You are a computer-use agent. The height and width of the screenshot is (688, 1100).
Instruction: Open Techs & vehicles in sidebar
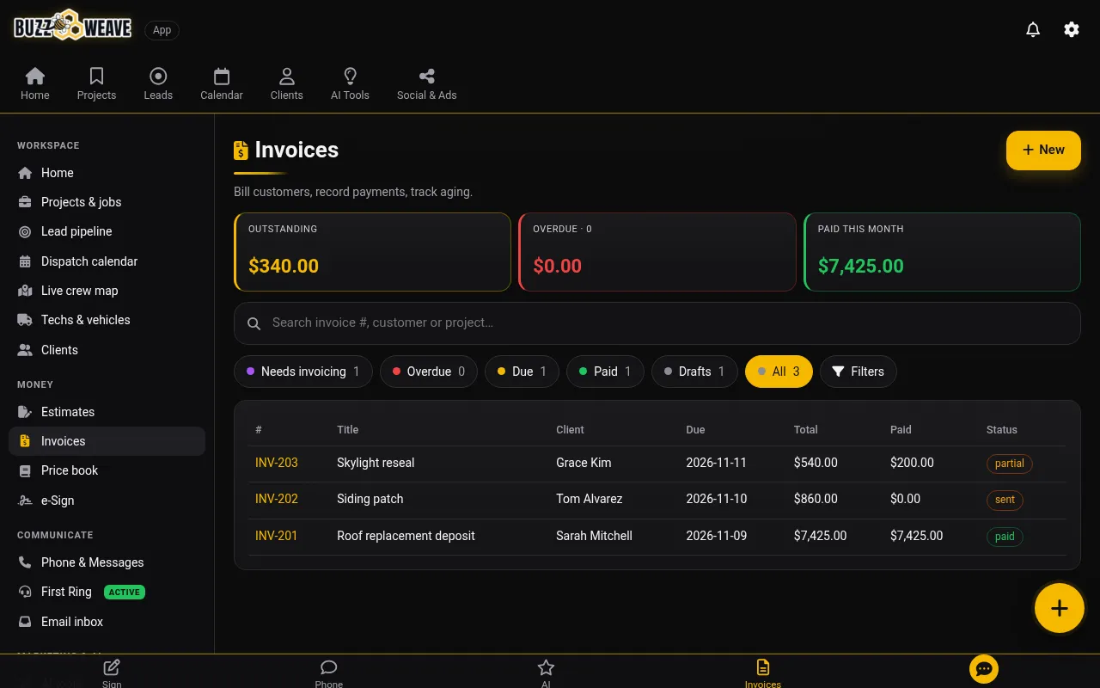tap(107, 320)
